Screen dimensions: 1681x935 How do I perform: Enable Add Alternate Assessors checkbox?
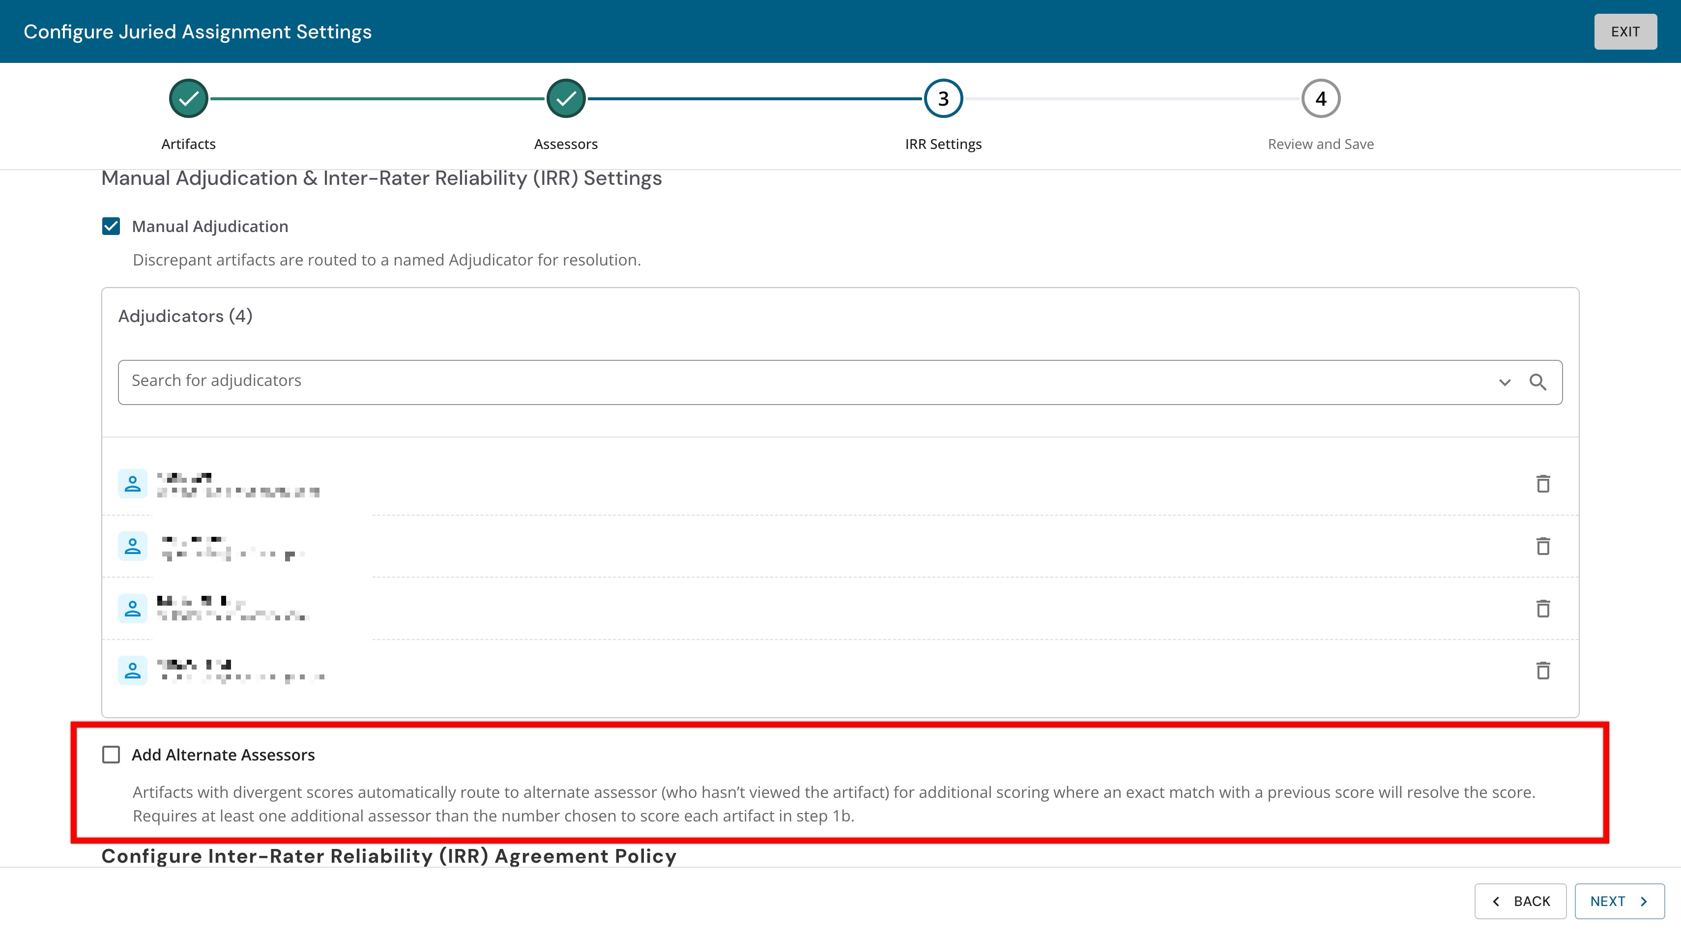111,755
